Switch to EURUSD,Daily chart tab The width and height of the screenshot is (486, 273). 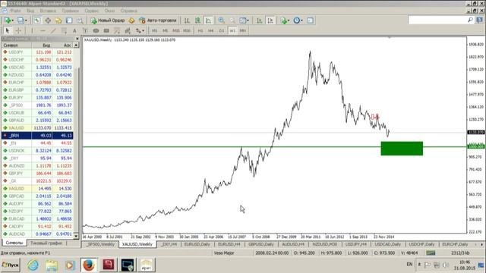[x=197, y=244]
